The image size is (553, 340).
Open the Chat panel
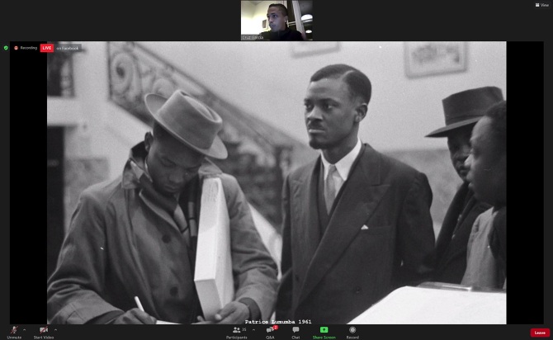[295, 330]
